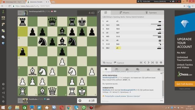Switch to the first YouTube browser tab

click(13, 2)
